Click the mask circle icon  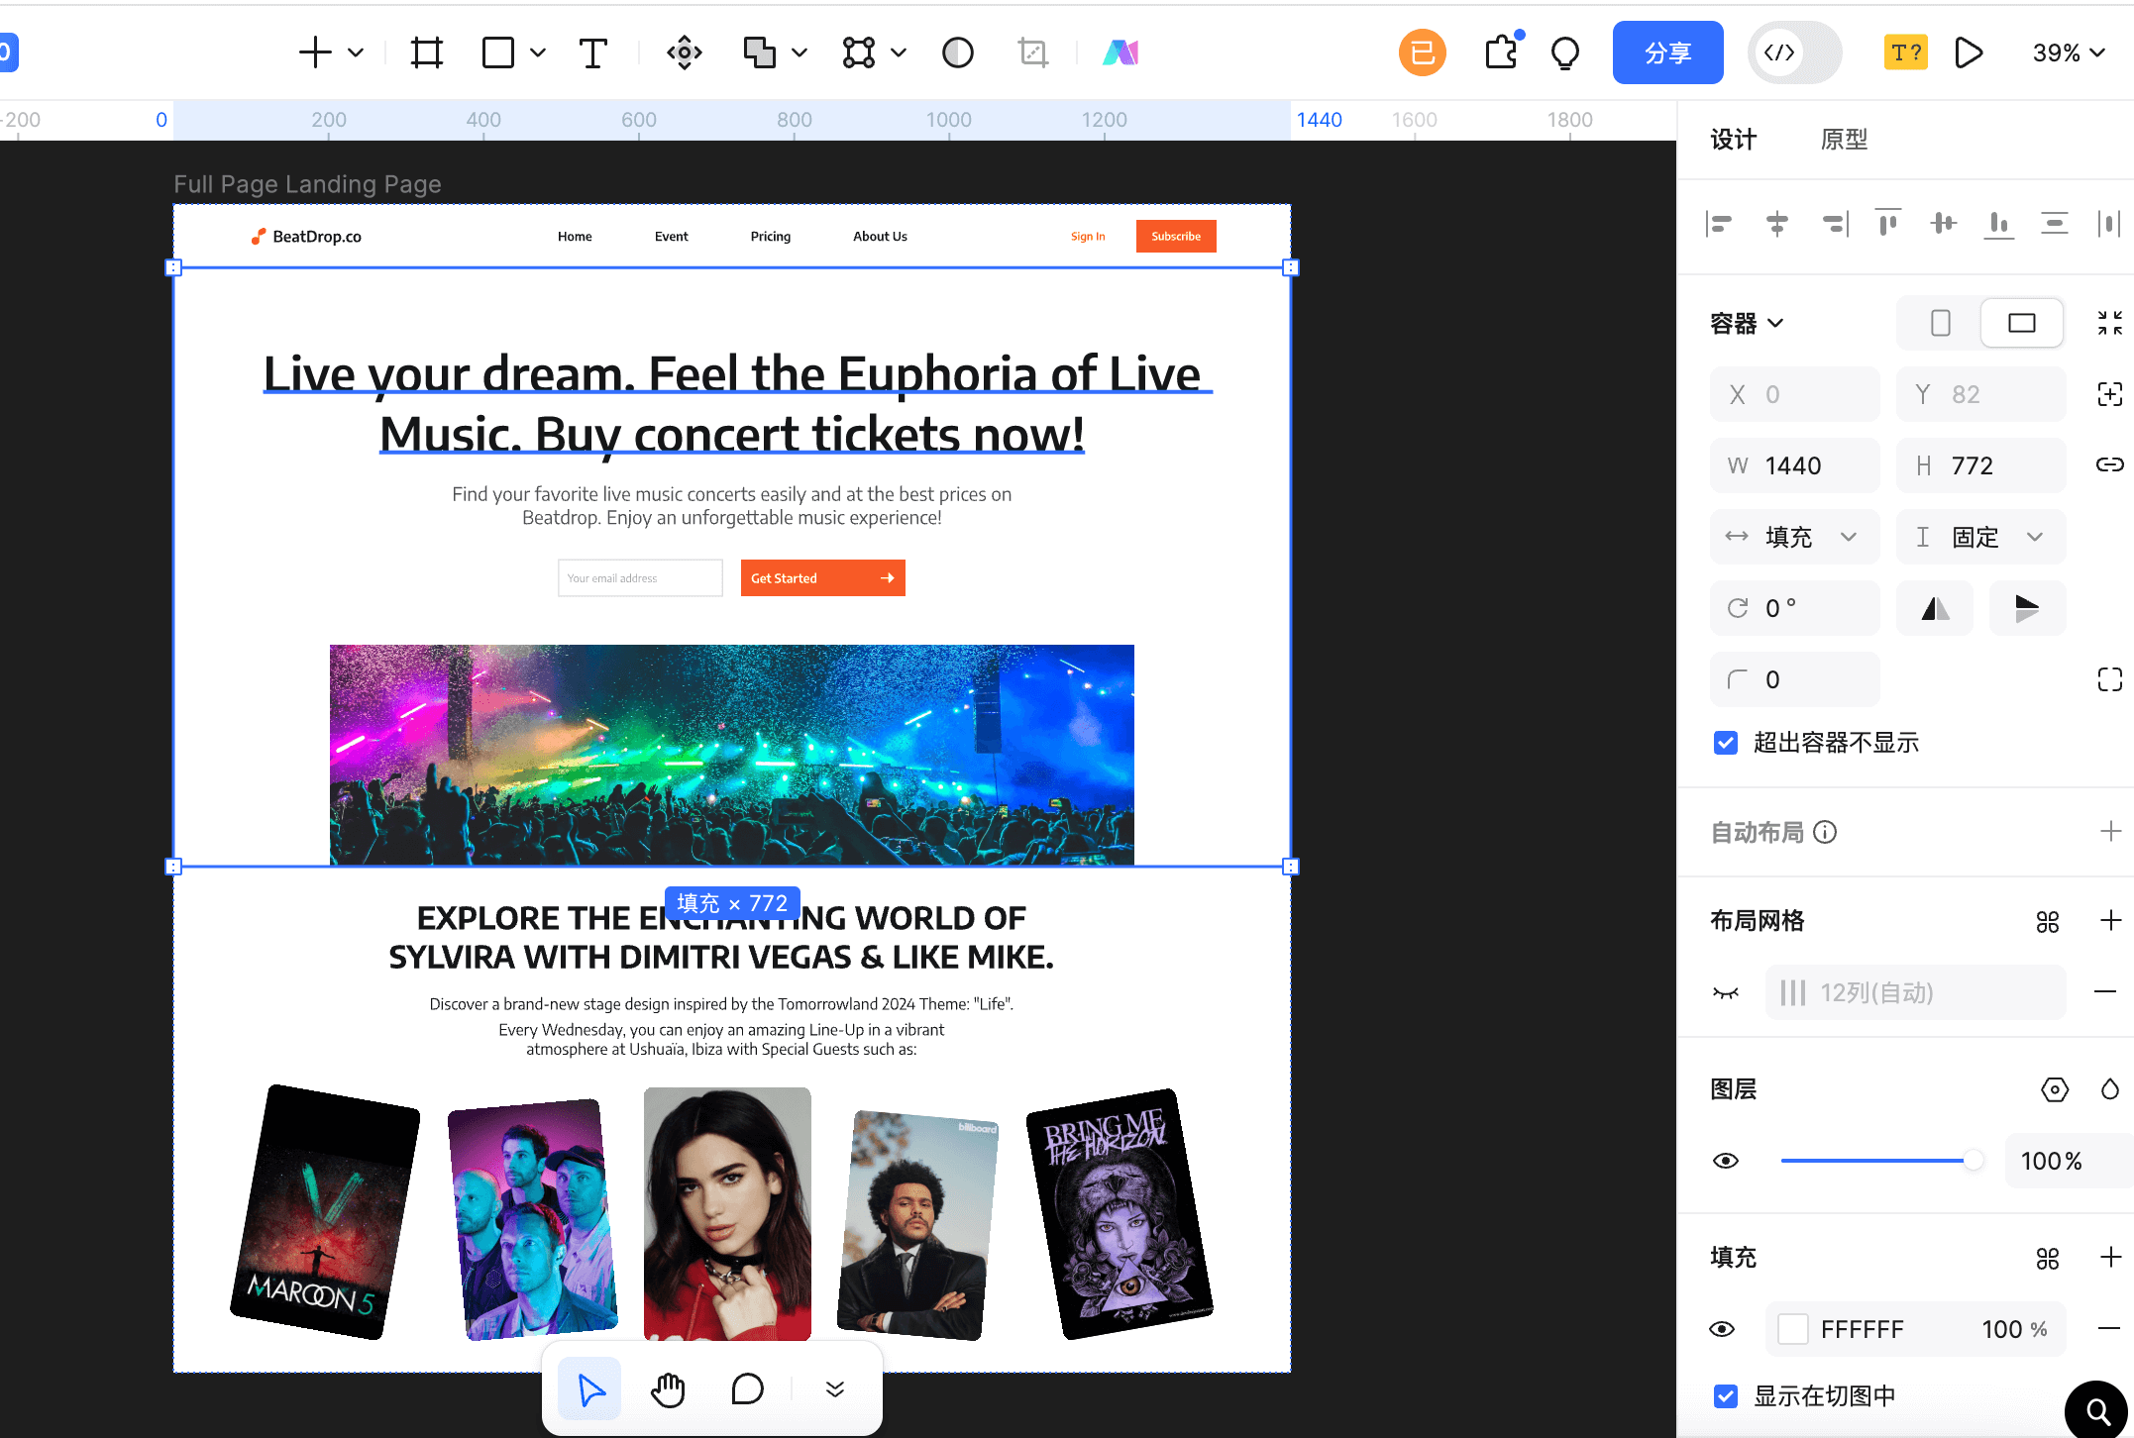point(957,52)
